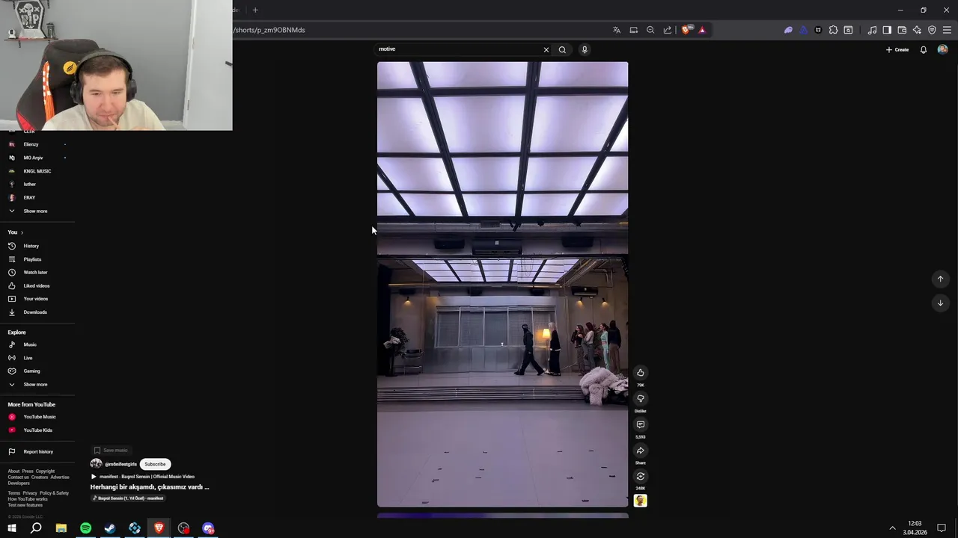The image size is (958, 538).
Task: Open the account avatar menu
Action: [x=942, y=49]
